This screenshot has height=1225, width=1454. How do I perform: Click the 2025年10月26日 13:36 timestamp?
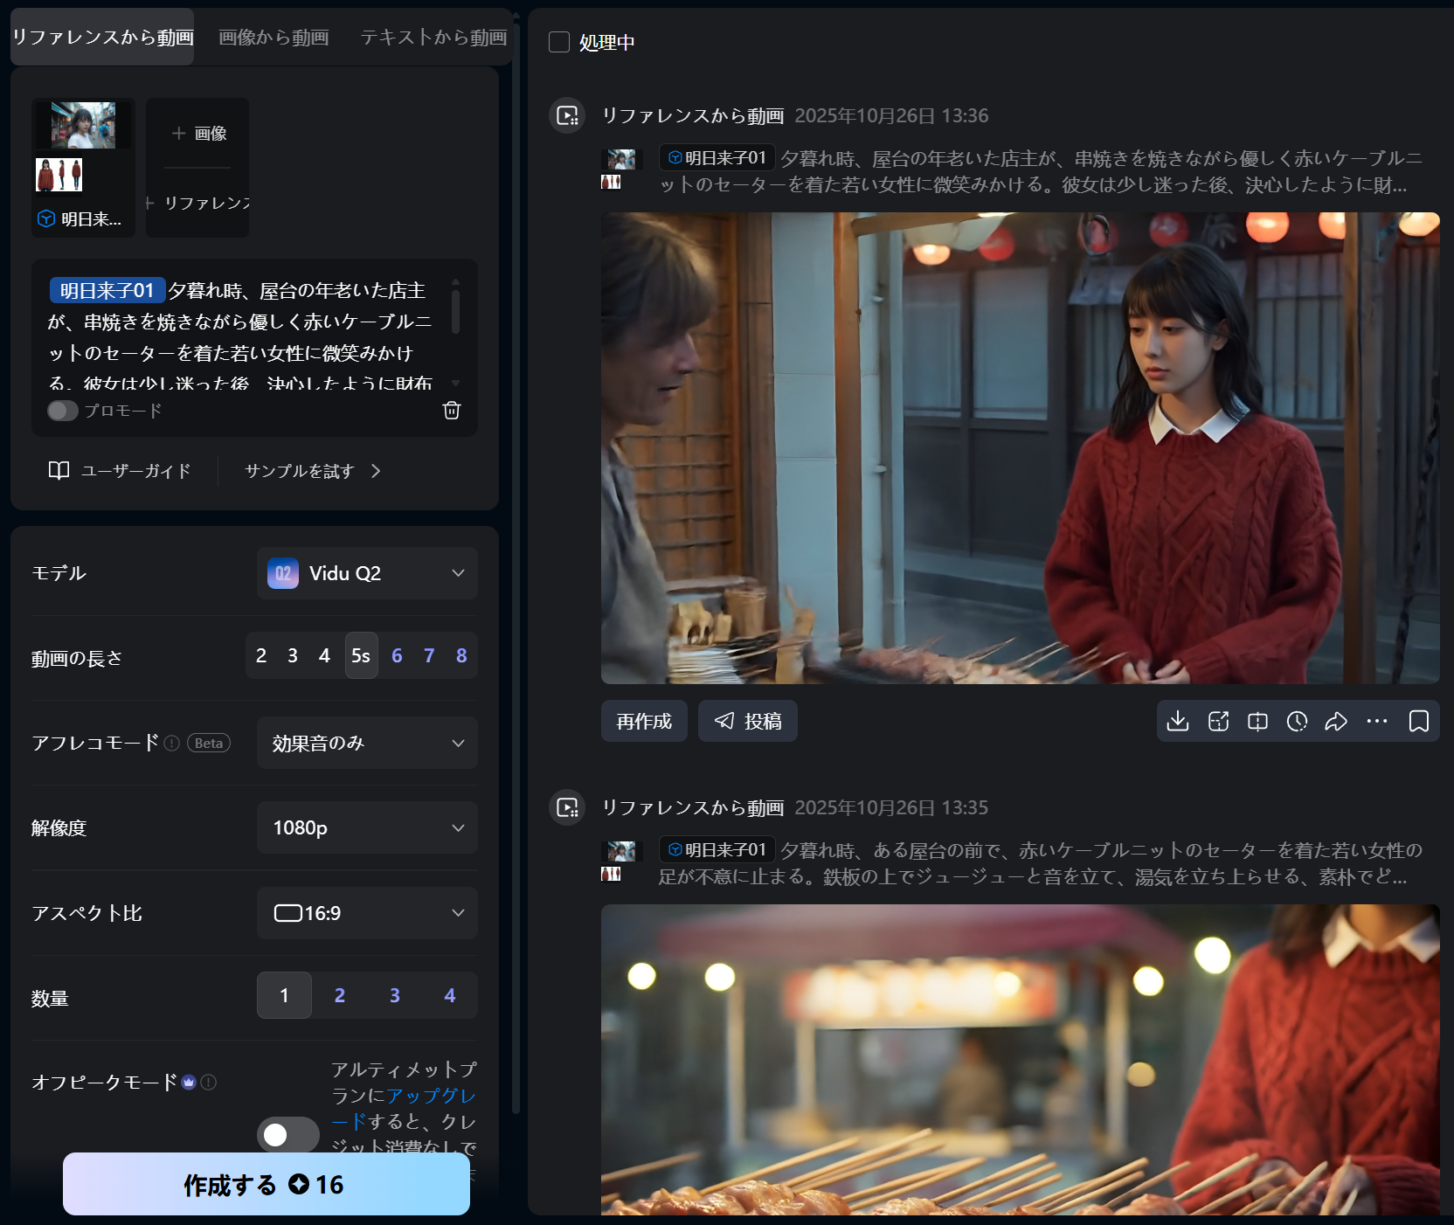[x=891, y=115]
